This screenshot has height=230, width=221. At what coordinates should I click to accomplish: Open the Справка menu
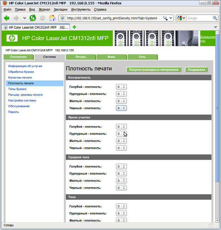100,10
